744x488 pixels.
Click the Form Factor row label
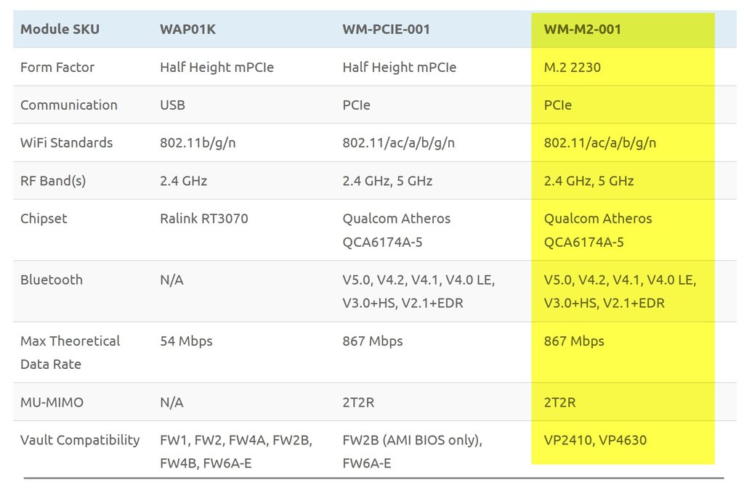tap(57, 68)
